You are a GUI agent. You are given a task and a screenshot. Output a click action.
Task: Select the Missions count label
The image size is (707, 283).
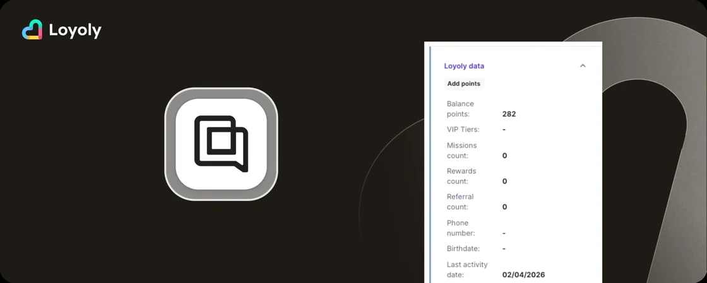[461, 150]
